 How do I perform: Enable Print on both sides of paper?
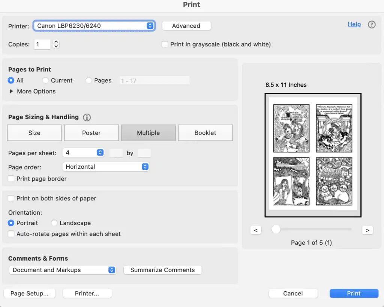pyautogui.click(x=11, y=198)
